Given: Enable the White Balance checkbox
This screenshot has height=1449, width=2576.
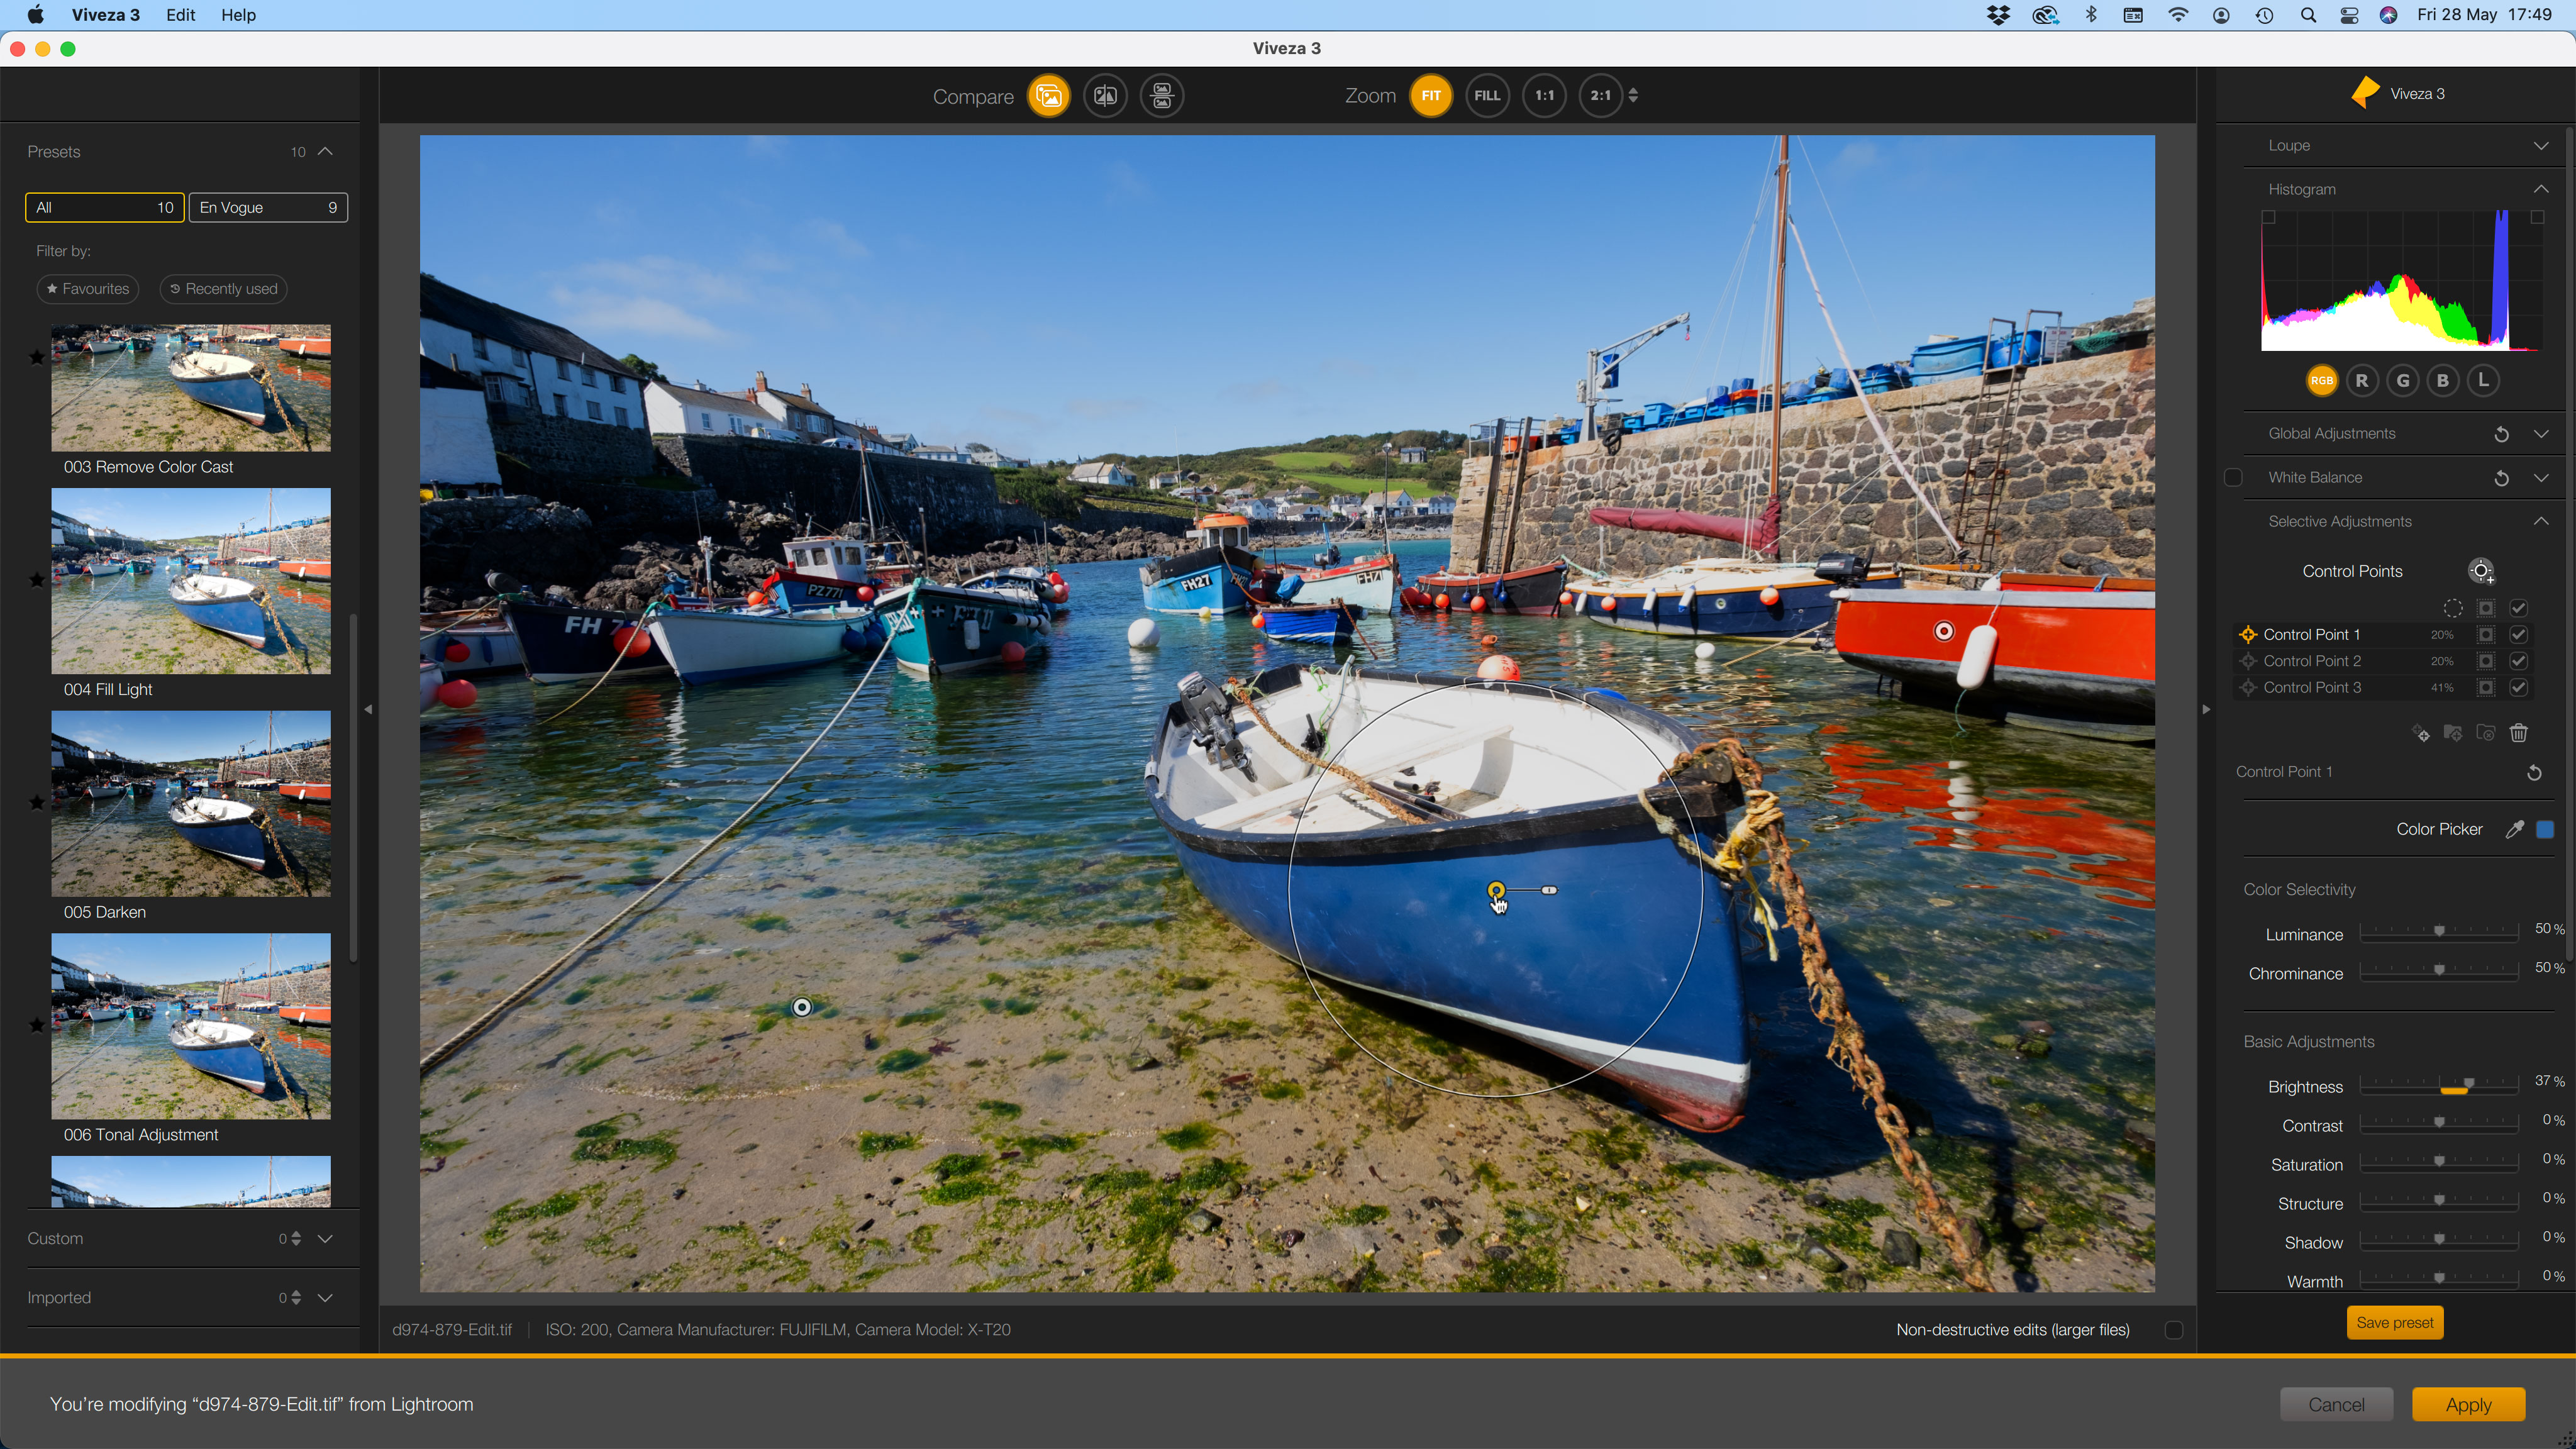Looking at the screenshot, I should [x=2233, y=478].
